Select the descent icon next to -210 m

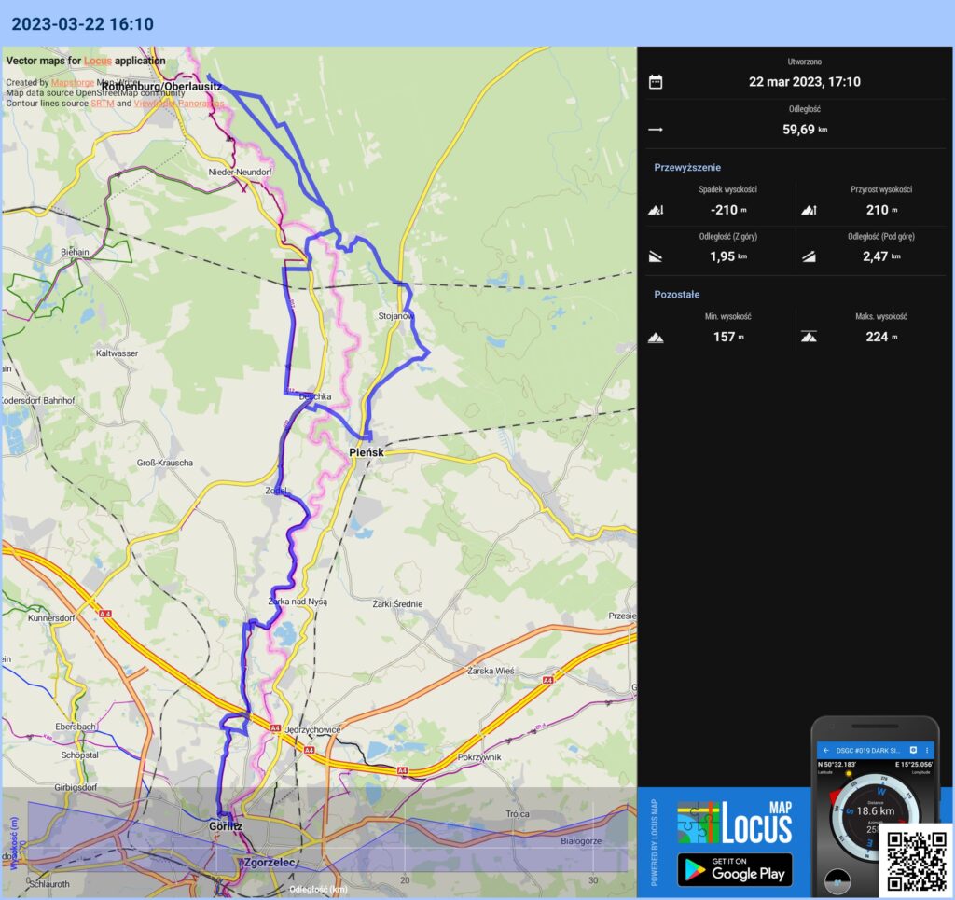click(656, 210)
